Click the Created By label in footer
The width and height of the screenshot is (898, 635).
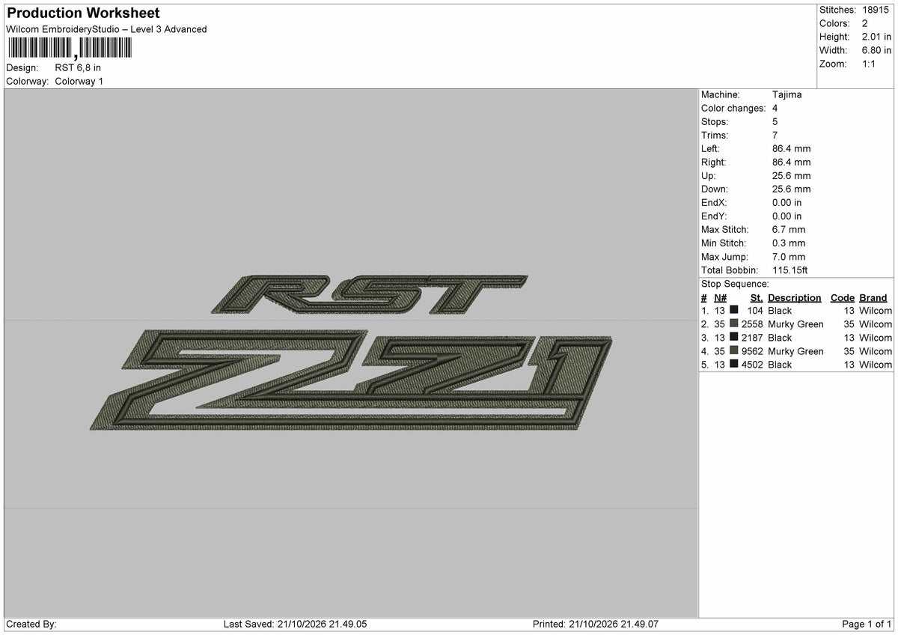pyautogui.click(x=31, y=624)
